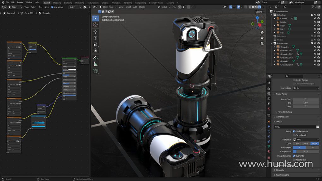Toggle the File Extensions checkbox
Viewport: 322px width, 181px height.
pos(294,131)
